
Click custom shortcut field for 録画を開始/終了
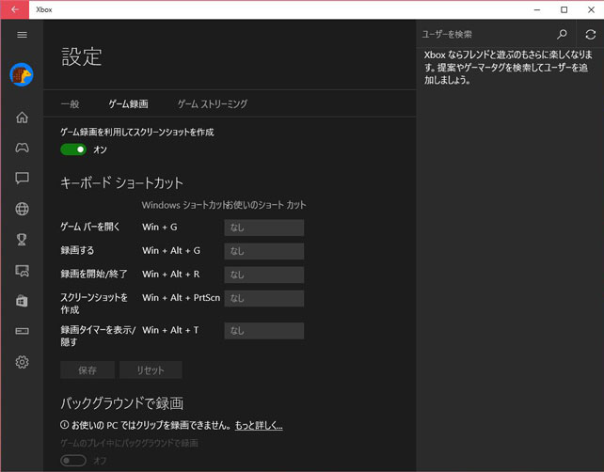264,275
